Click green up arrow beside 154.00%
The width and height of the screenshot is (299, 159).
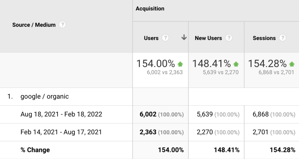[x=180, y=64]
